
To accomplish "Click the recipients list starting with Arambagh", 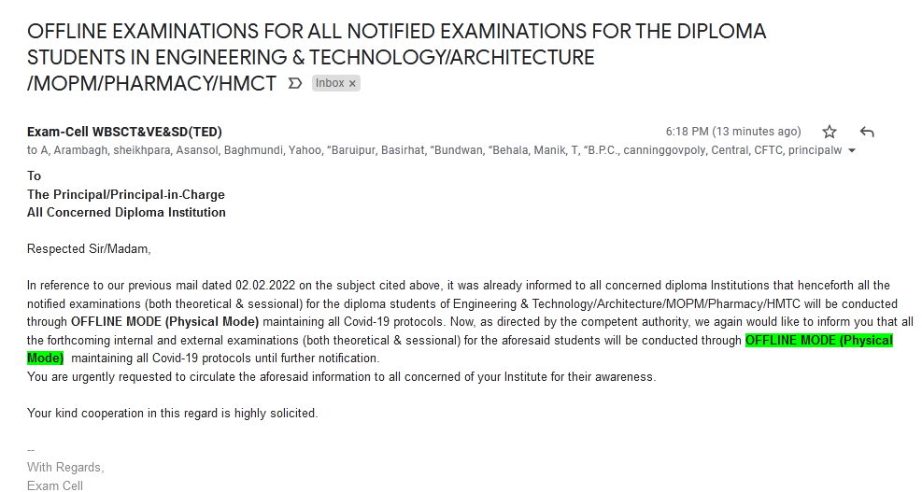I will 434,150.
